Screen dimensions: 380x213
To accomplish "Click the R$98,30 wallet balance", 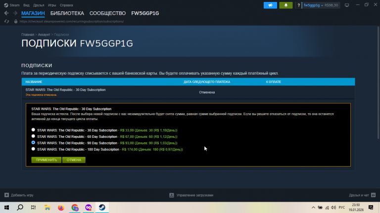I will click(332, 5).
